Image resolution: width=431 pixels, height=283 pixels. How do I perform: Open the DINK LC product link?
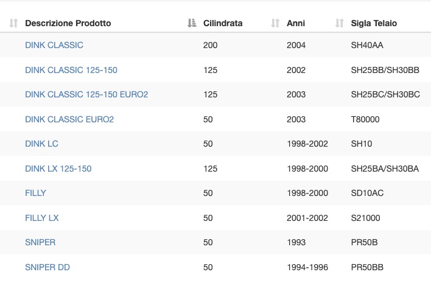41,144
